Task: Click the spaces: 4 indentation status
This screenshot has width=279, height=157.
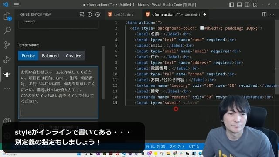Action: coord(177,147)
